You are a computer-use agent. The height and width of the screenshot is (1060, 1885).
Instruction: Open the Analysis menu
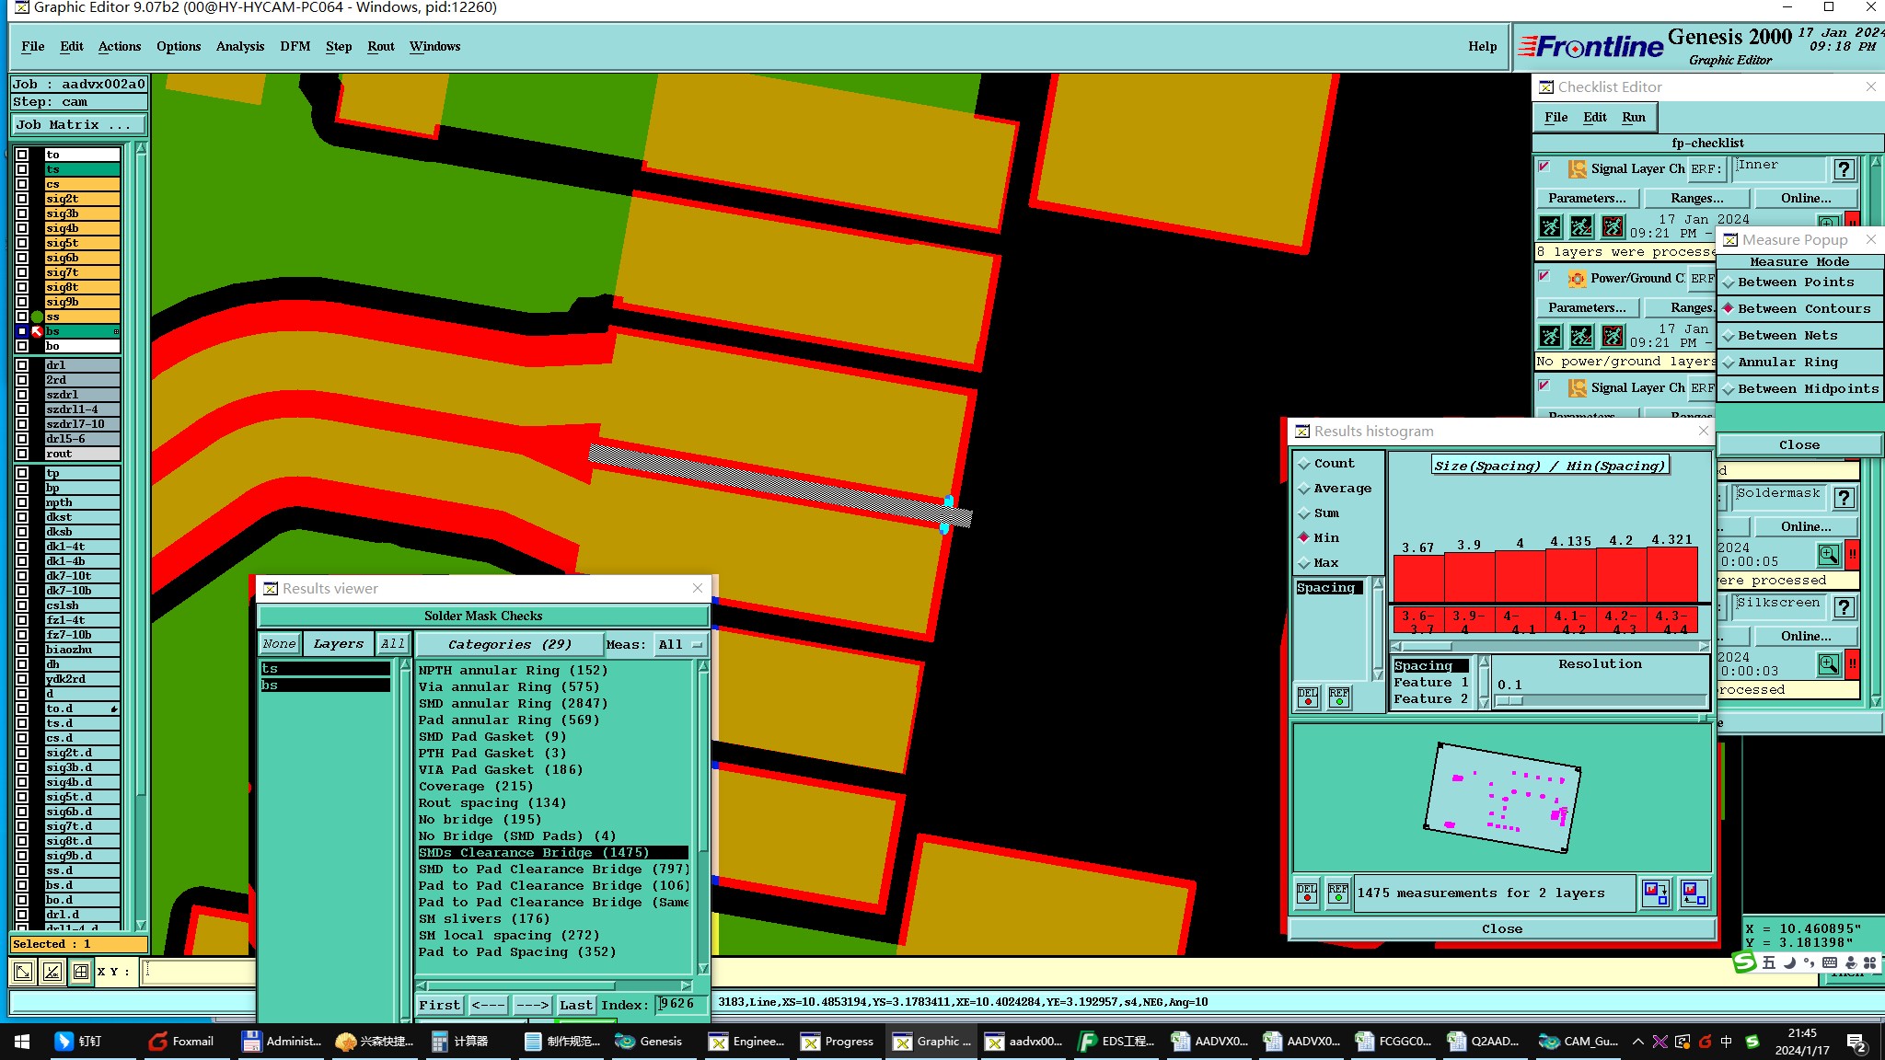(x=239, y=46)
